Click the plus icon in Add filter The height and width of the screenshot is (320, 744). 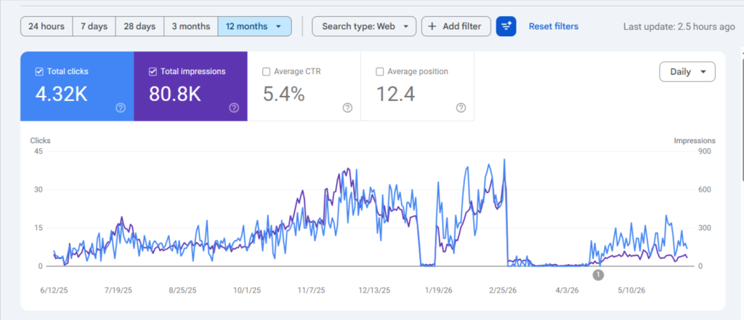pyautogui.click(x=432, y=27)
